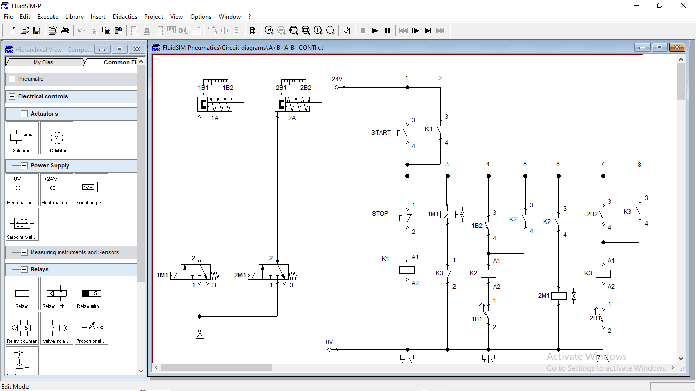Click the Cut scissors icon

tap(94, 31)
